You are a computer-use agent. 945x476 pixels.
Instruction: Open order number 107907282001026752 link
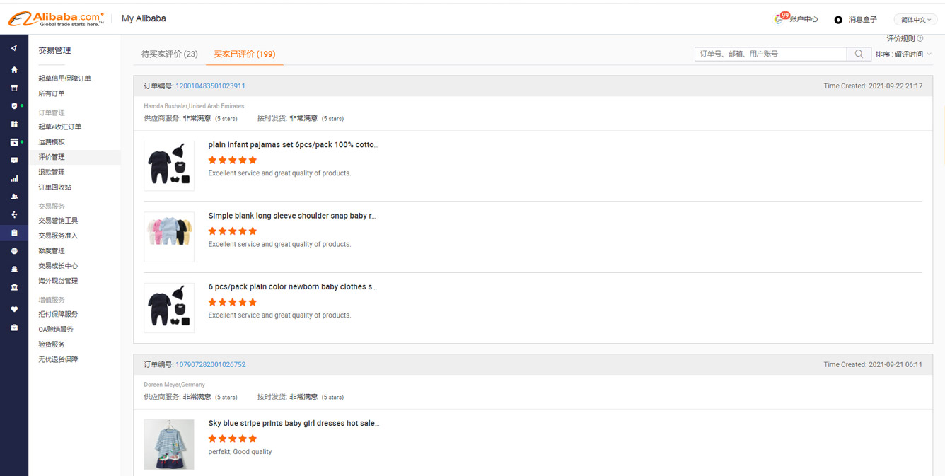(210, 365)
